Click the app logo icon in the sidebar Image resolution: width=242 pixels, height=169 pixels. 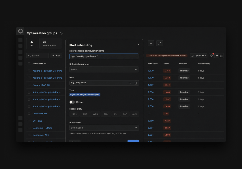click(20, 31)
